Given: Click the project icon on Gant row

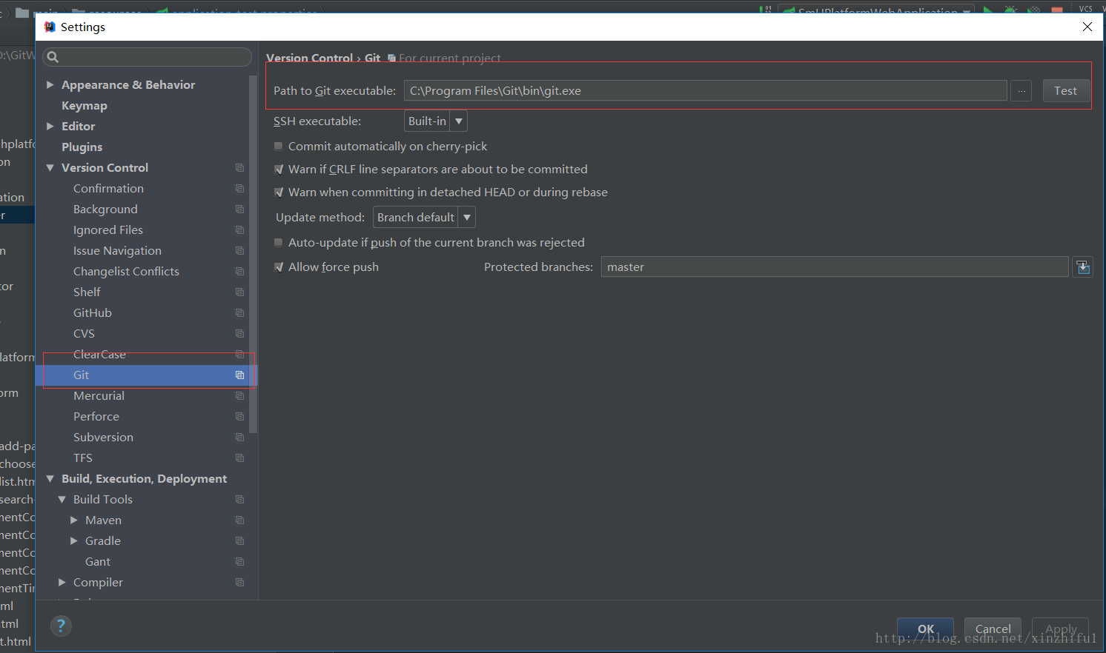Looking at the screenshot, I should pos(239,562).
